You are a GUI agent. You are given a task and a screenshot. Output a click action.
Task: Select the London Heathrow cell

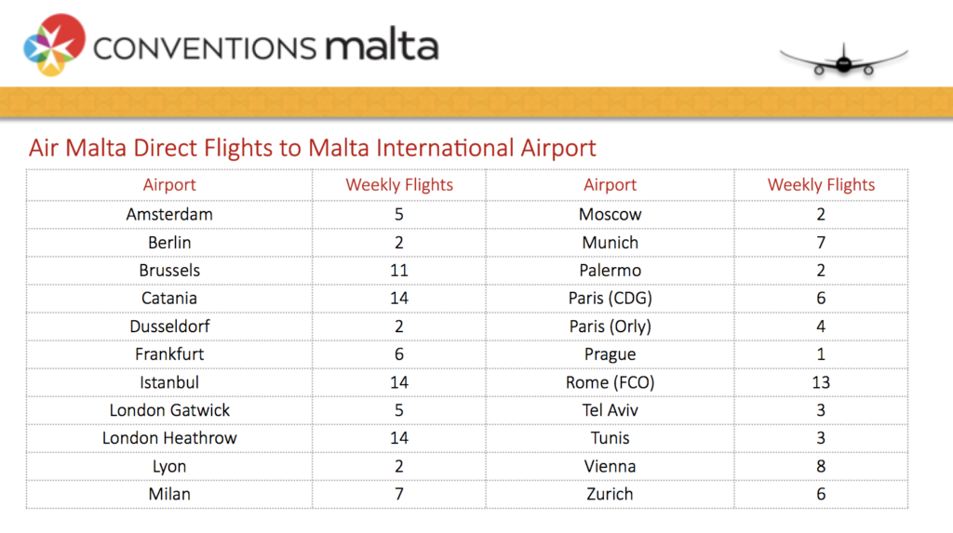pyautogui.click(x=169, y=438)
